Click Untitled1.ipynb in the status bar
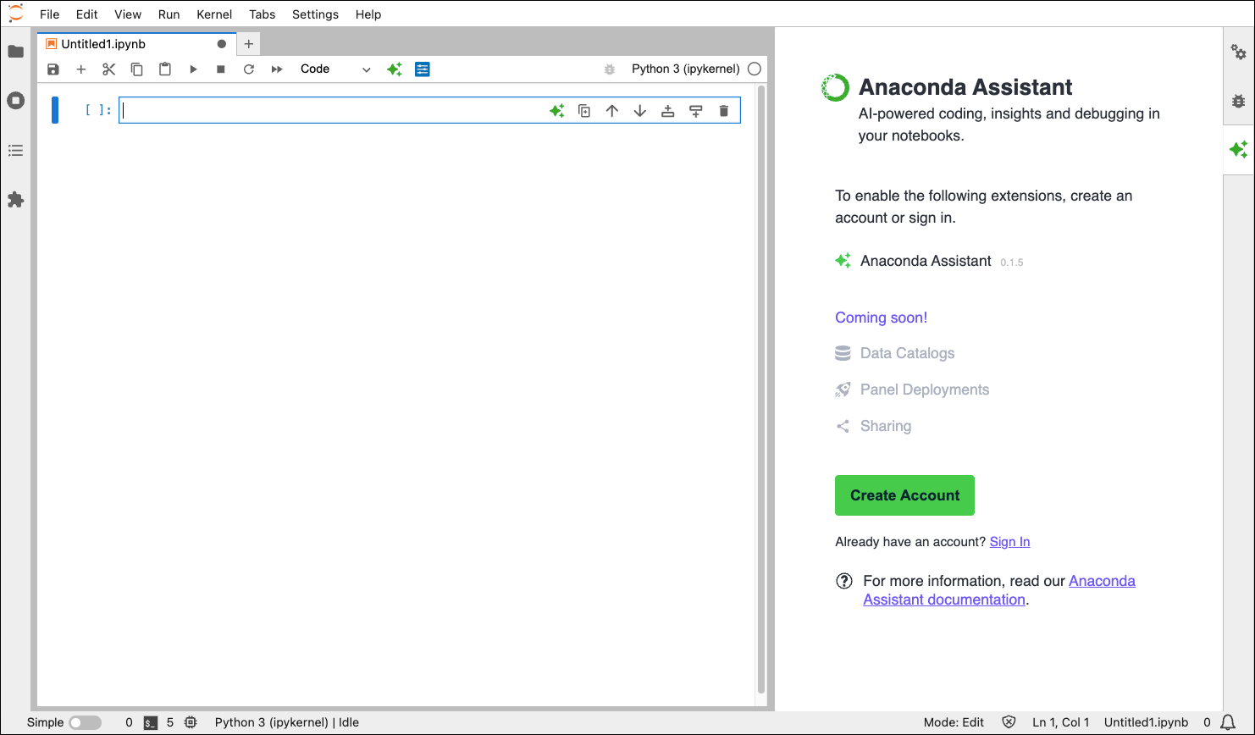Image resolution: width=1255 pixels, height=735 pixels. point(1146,722)
